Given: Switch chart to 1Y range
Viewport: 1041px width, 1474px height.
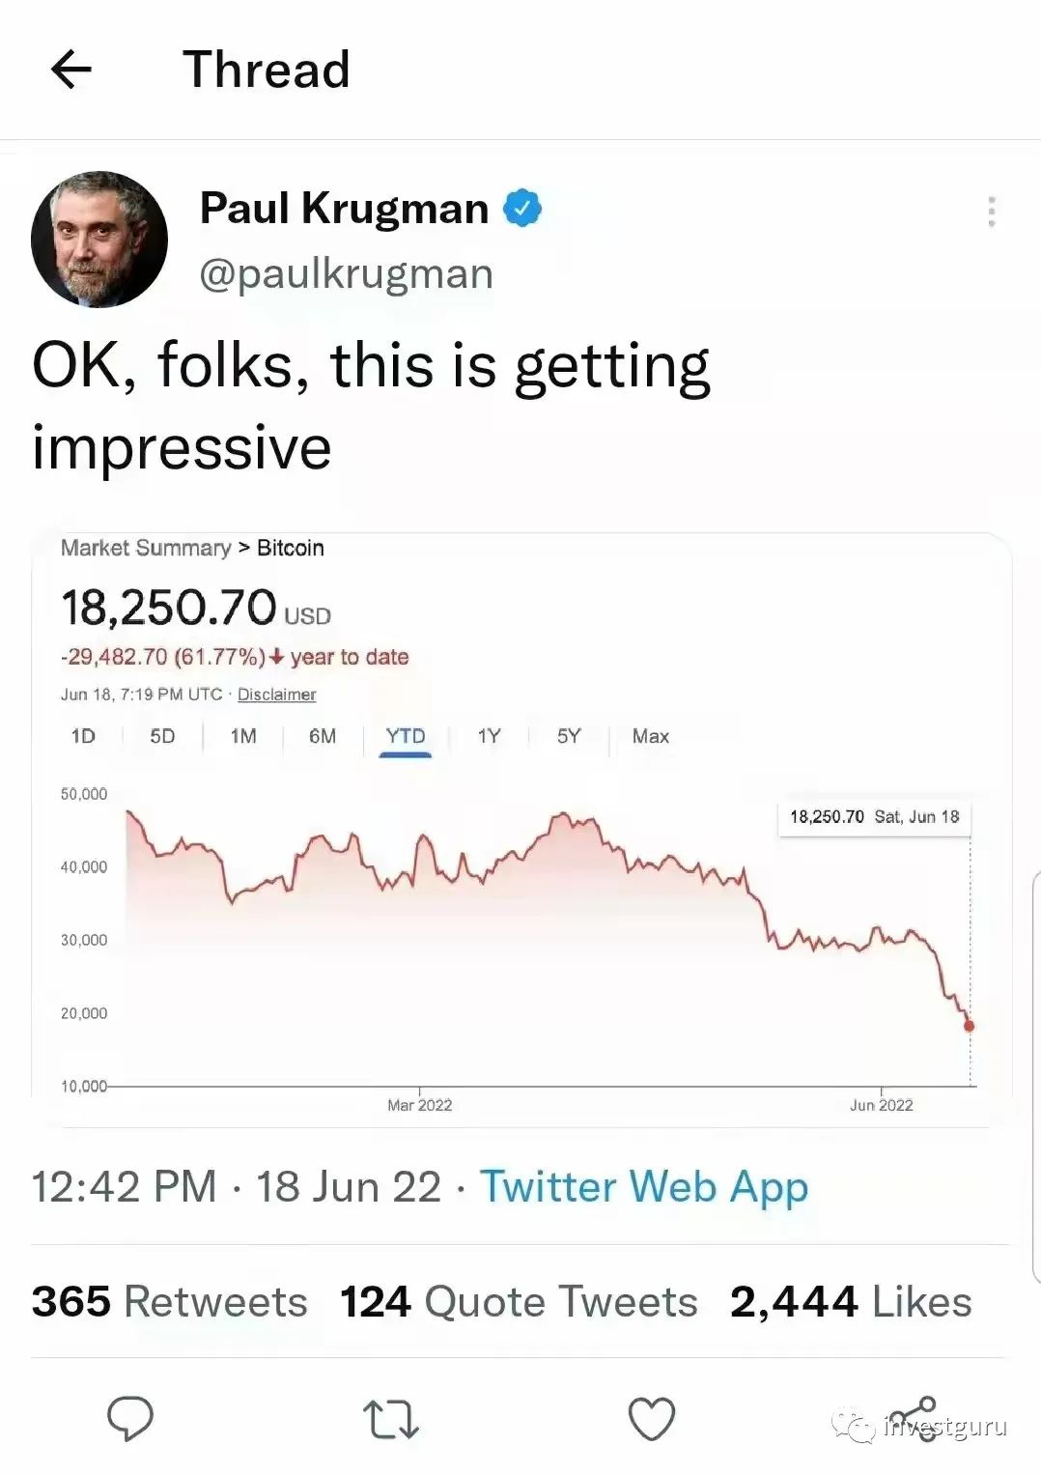Looking at the screenshot, I should [489, 736].
